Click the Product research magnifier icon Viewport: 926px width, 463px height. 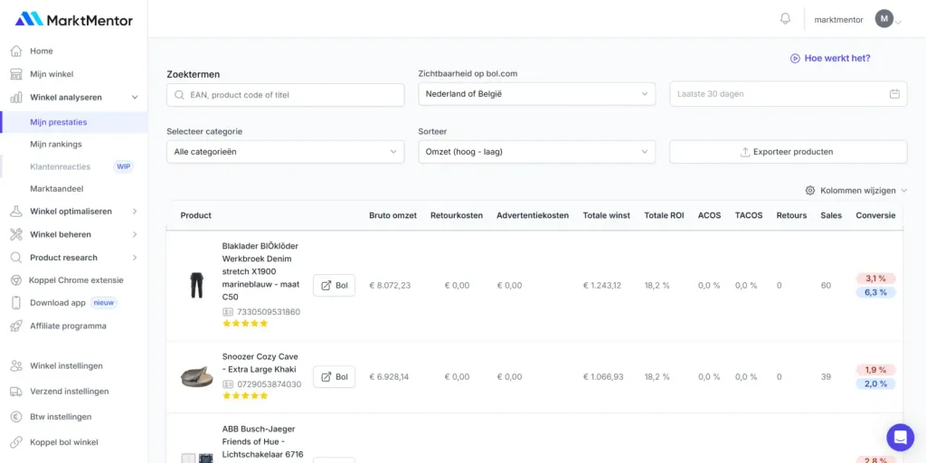pos(16,258)
